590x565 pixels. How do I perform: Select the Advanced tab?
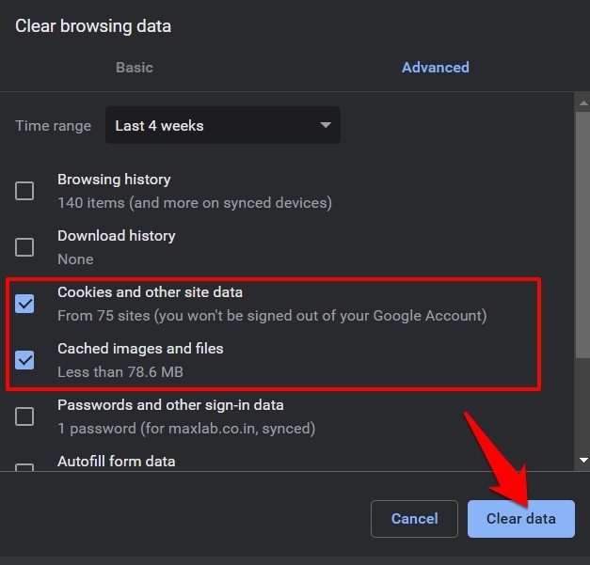pos(435,68)
